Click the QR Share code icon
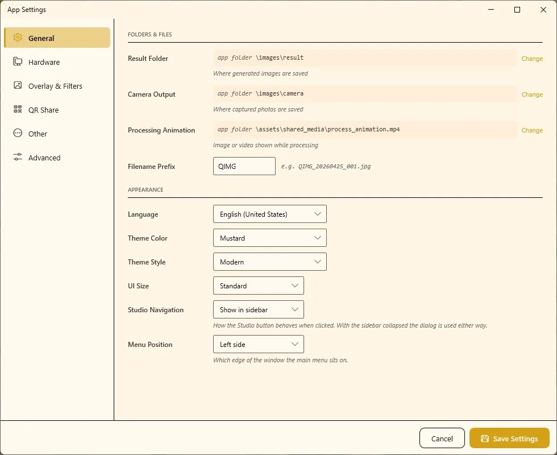 [18, 109]
